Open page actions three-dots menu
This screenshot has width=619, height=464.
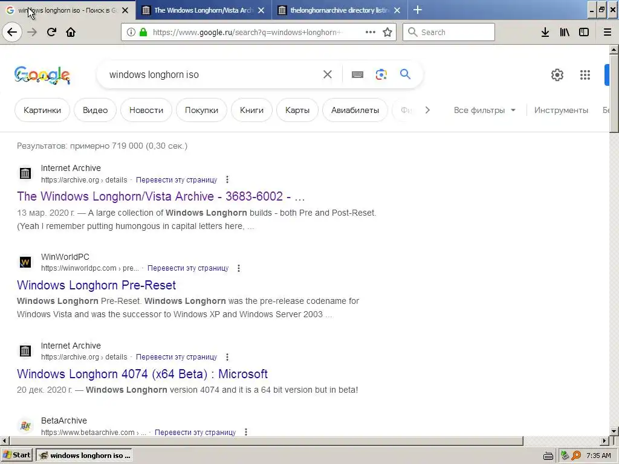371,32
